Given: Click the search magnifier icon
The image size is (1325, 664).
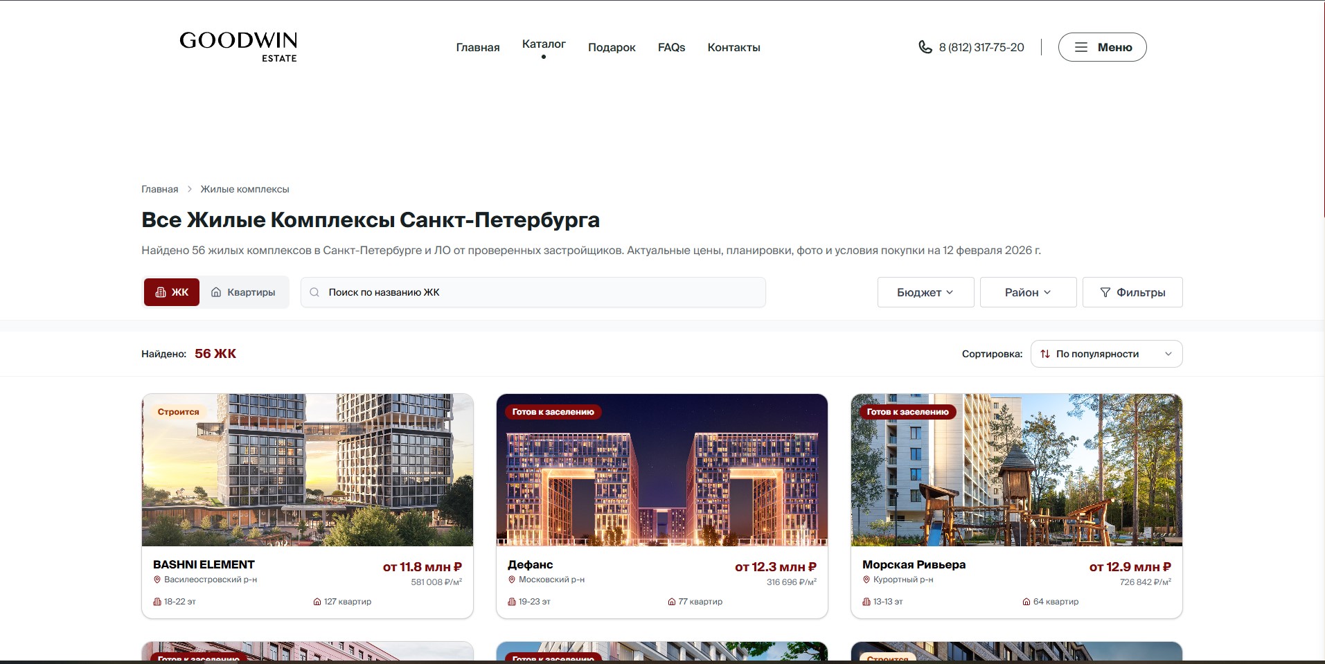Looking at the screenshot, I should (x=314, y=292).
